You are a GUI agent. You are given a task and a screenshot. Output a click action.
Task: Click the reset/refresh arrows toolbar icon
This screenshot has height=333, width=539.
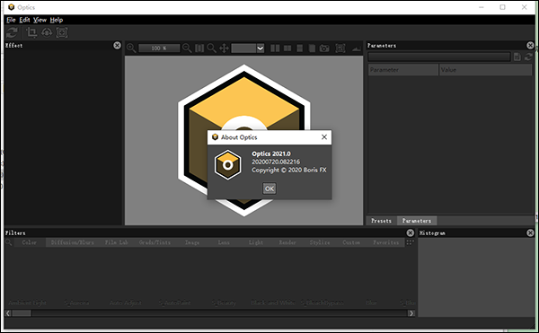(12, 32)
